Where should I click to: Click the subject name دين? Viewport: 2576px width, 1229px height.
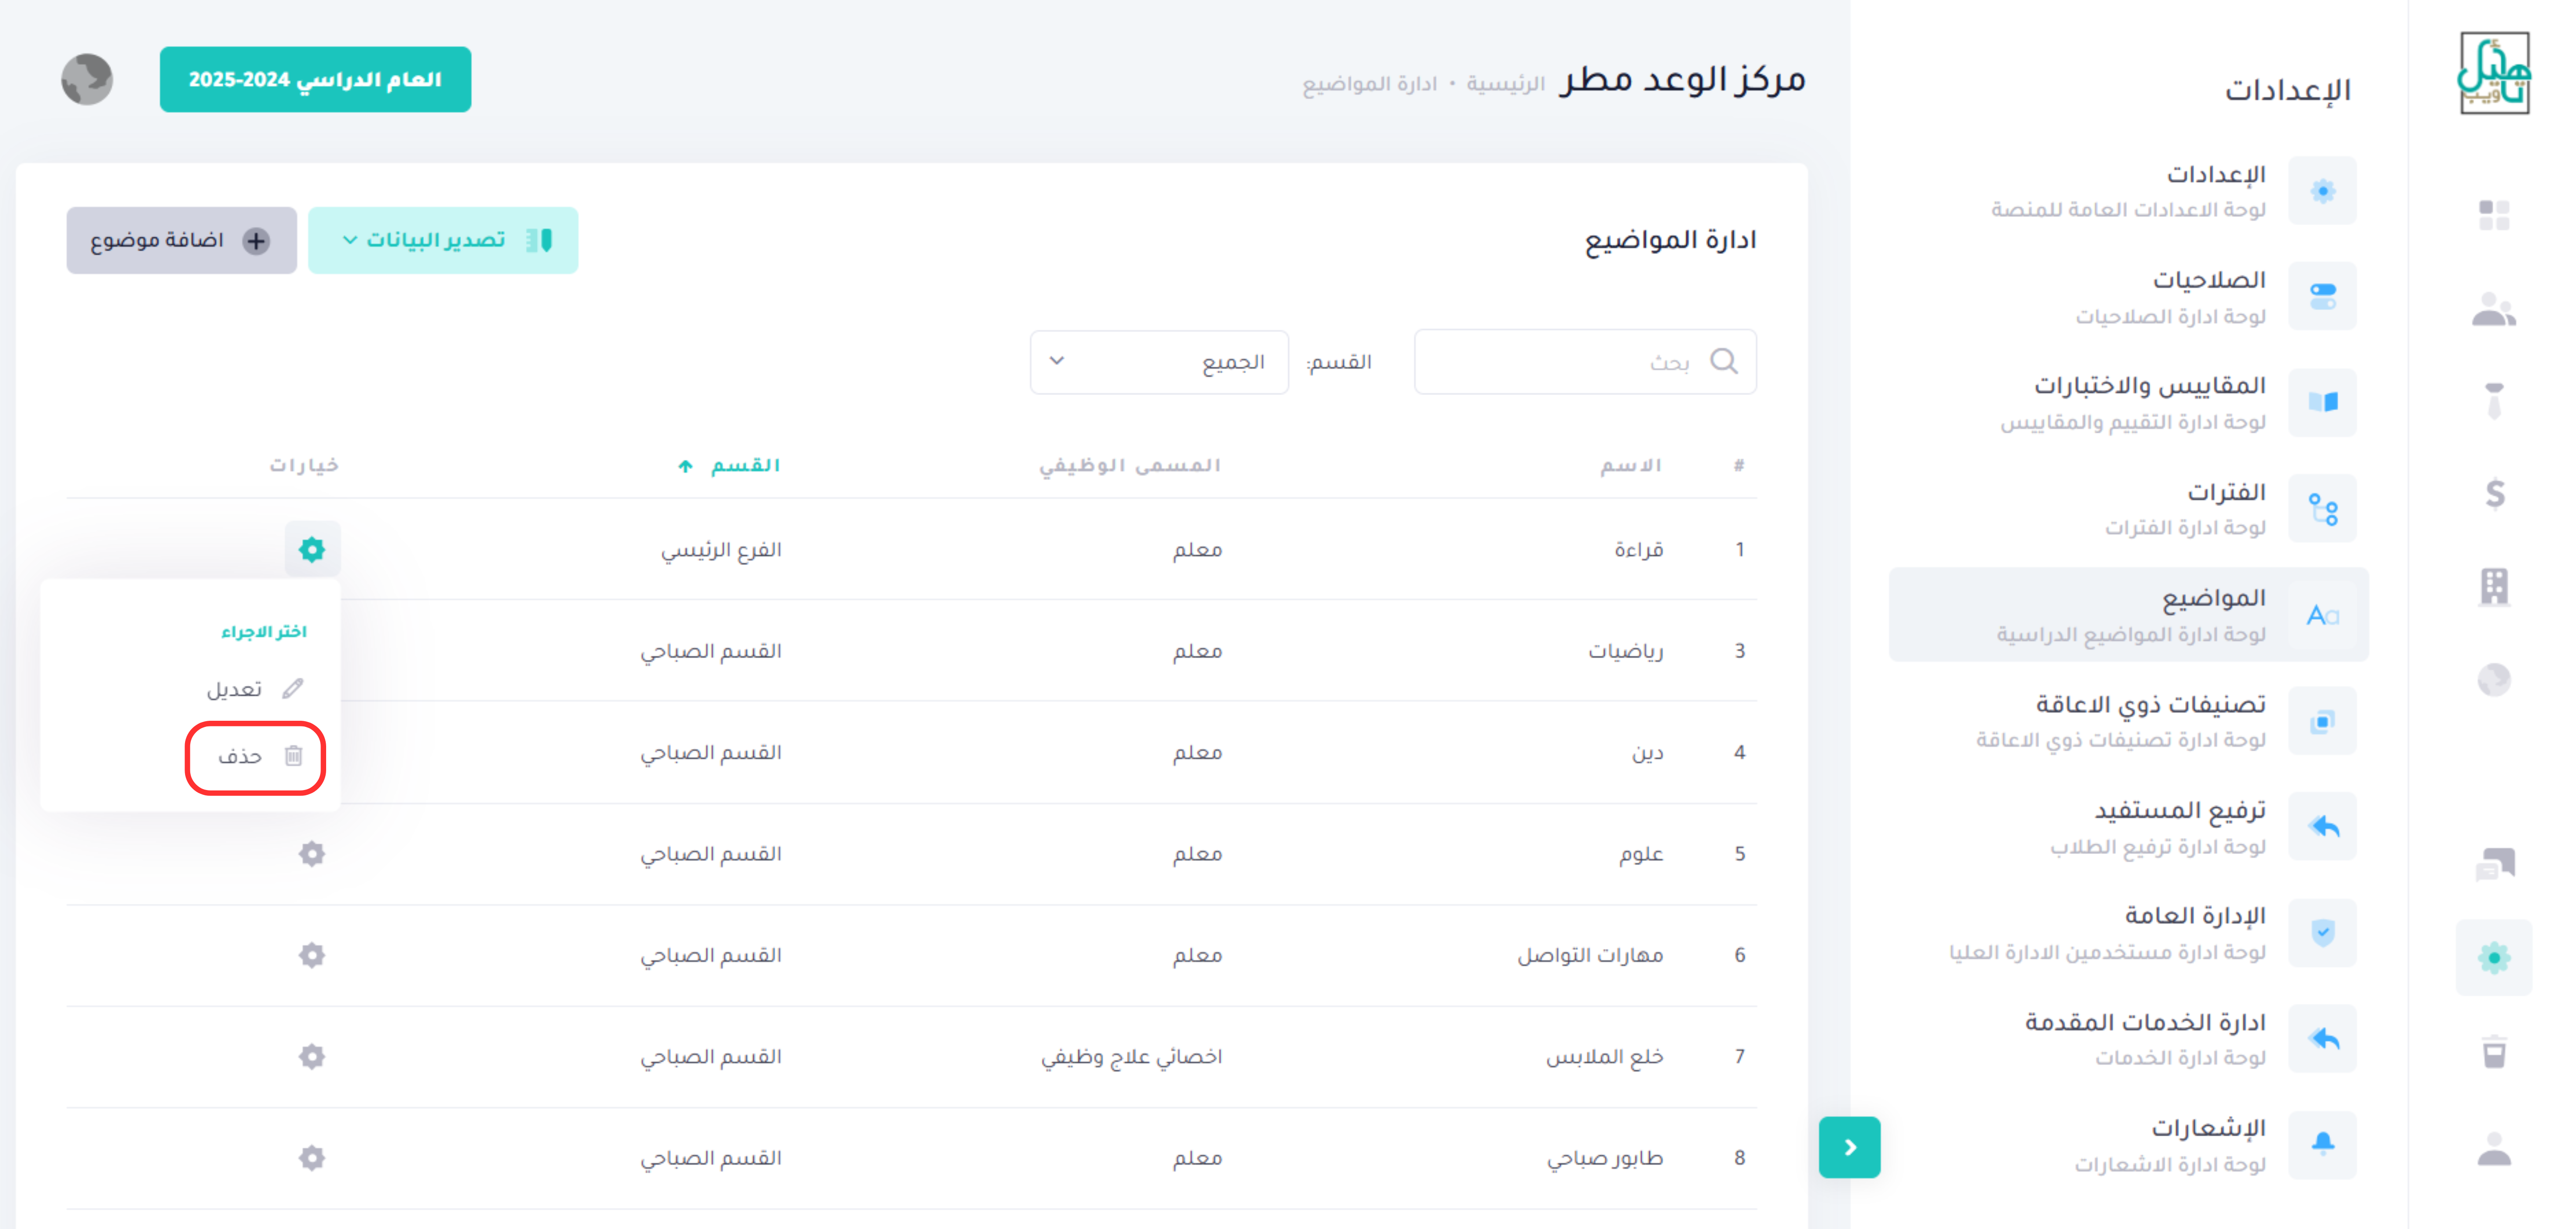(1648, 752)
